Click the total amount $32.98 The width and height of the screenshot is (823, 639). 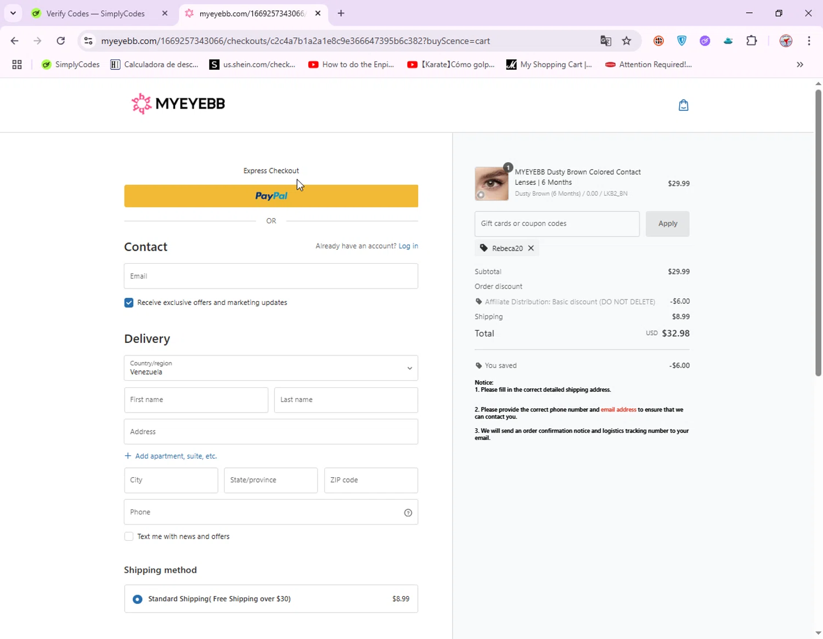coord(675,333)
